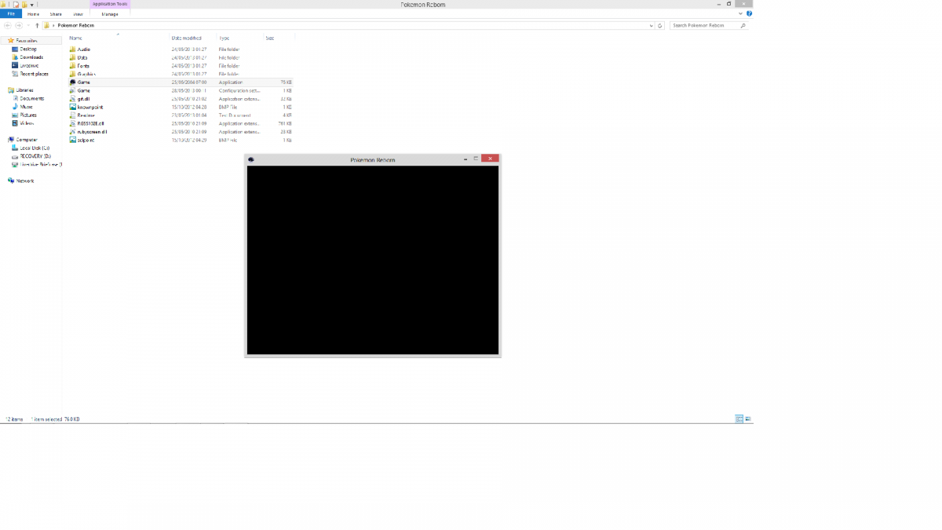The height and width of the screenshot is (530, 942).
Task: Select Local Disk (C:) in navigation pane
Action: point(35,148)
